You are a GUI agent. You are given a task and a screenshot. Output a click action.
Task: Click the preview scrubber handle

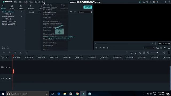tap(96, 43)
